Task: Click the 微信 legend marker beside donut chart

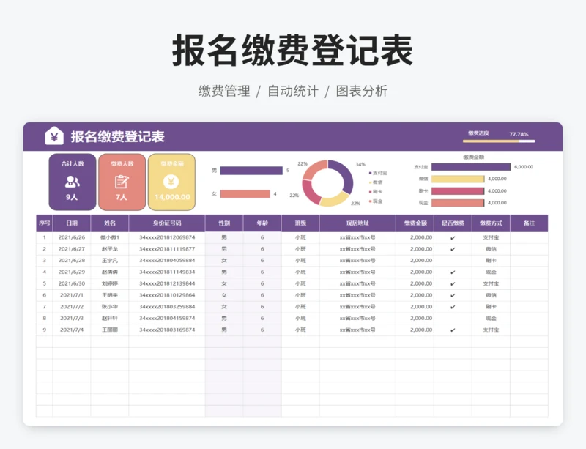Action: pyautogui.click(x=371, y=182)
